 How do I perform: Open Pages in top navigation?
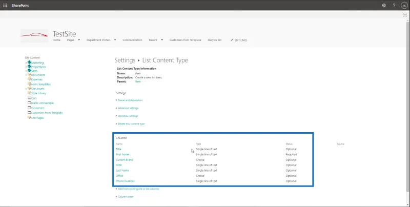(x=71, y=40)
